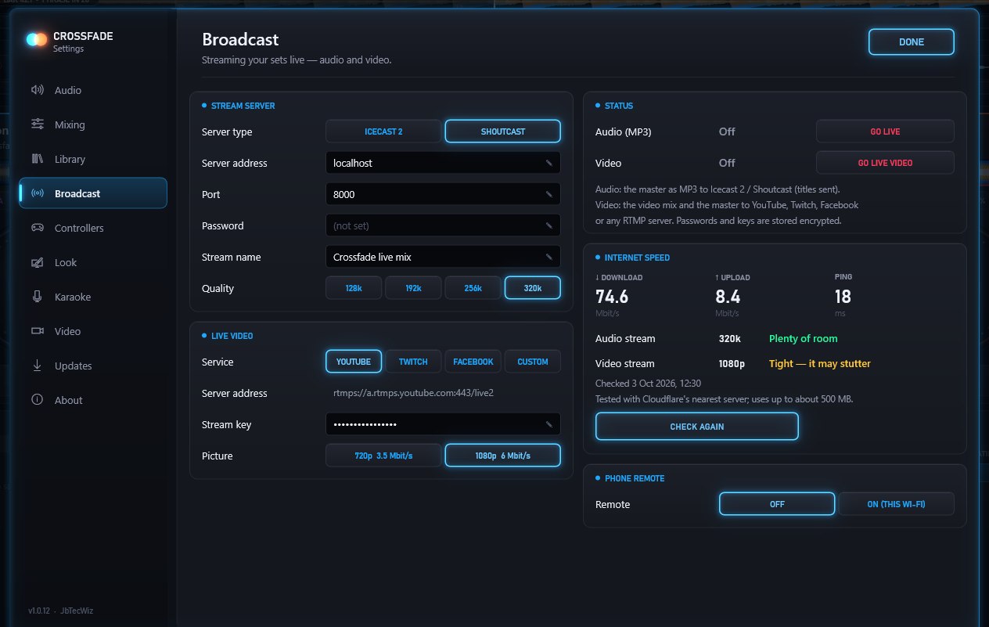
Task: Open the Karaoke settings tab
Action: coord(93,297)
